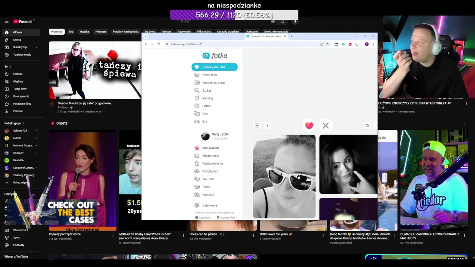The image size is (475, 267).
Task: Expand 'Pokaż więcej' subscriptions
Action: 20,182
